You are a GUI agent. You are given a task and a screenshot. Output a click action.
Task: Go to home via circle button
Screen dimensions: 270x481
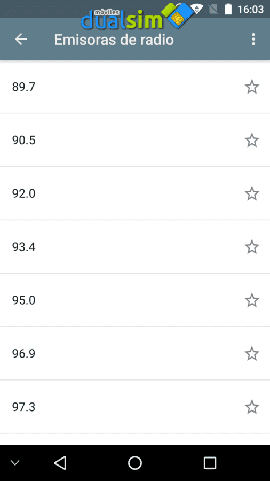(x=135, y=463)
